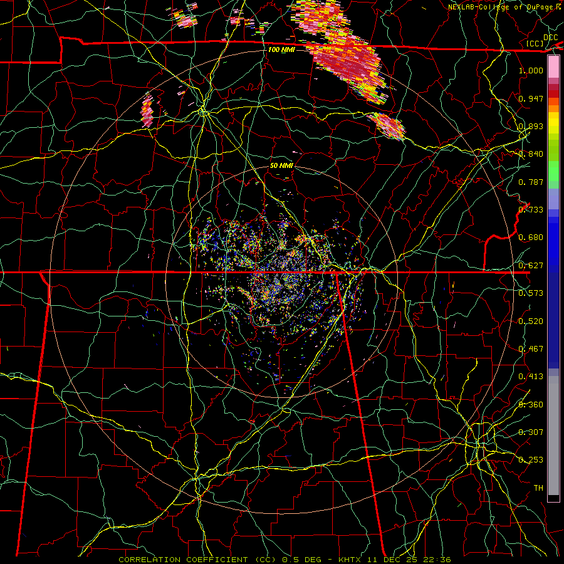Pick the bright green segment of the color bar
Image resolution: width=564 pixels, height=564 pixels.
pos(553,171)
